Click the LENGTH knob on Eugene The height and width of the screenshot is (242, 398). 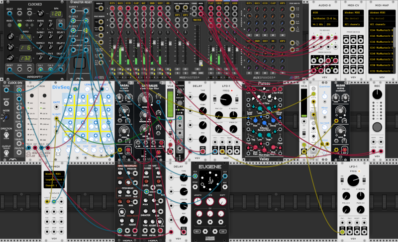coord(198,201)
